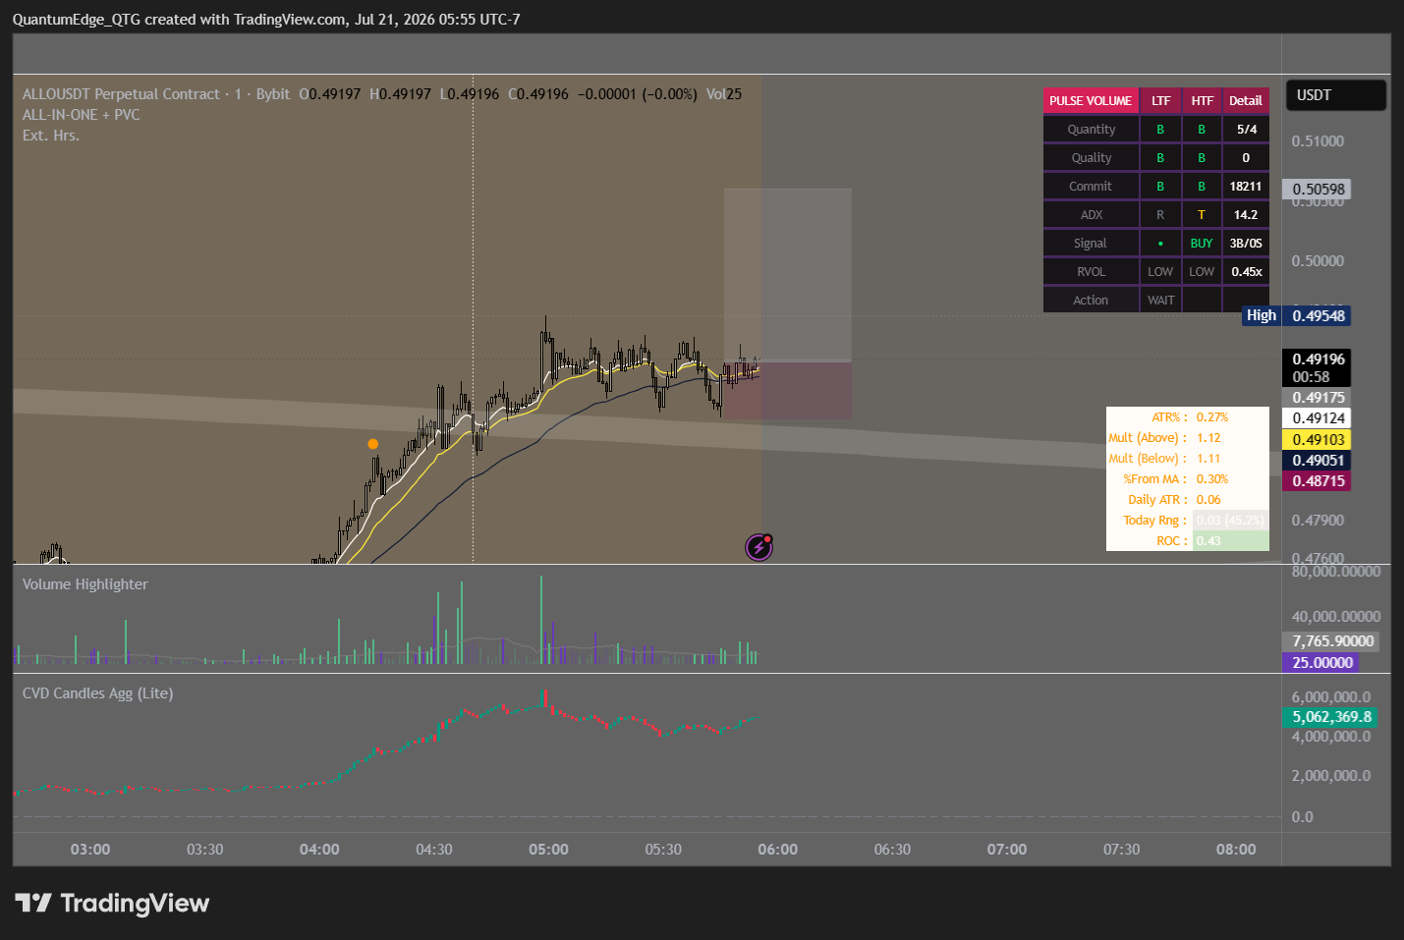Click the 14.2 ADX detail value
The image size is (1404, 940).
pos(1246,215)
